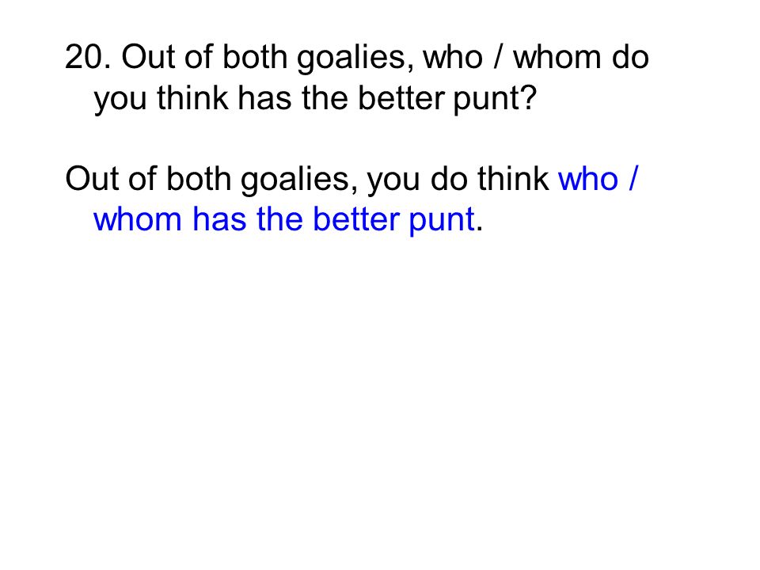Image resolution: width=760 pixels, height=570 pixels.
Task: Click the black word 'whom' in question
Action: 557,57
